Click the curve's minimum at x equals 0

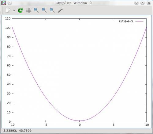tap(79, 121)
